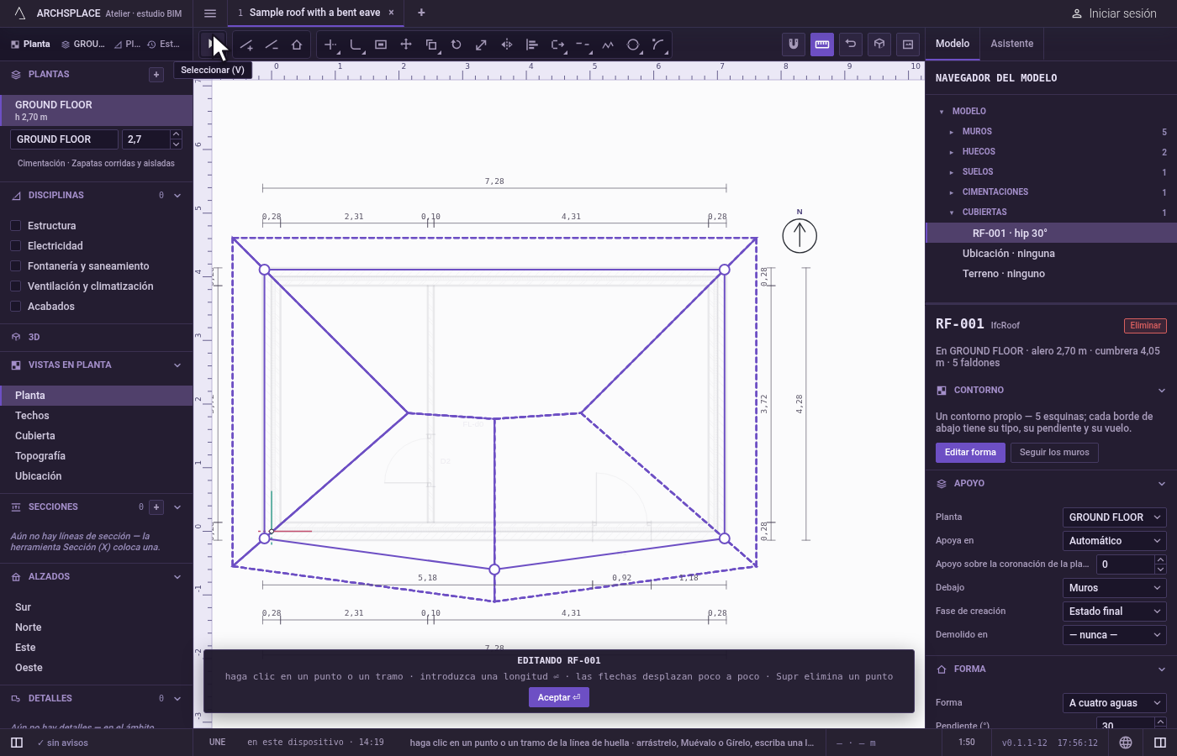
Task: Click the ground floor height field 2,7
Action: 145,139
